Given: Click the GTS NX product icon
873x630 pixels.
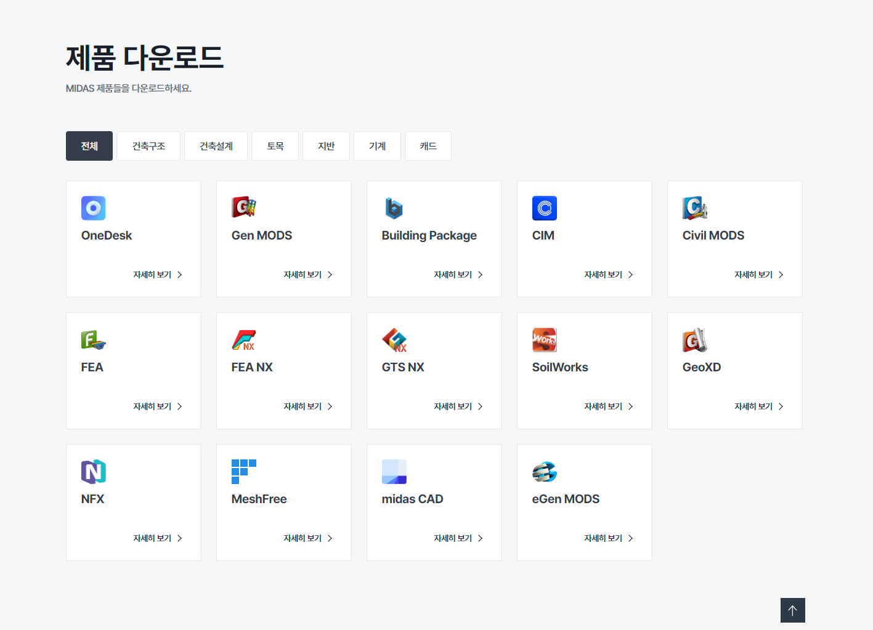Looking at the screenshot, I should (394, 340).
